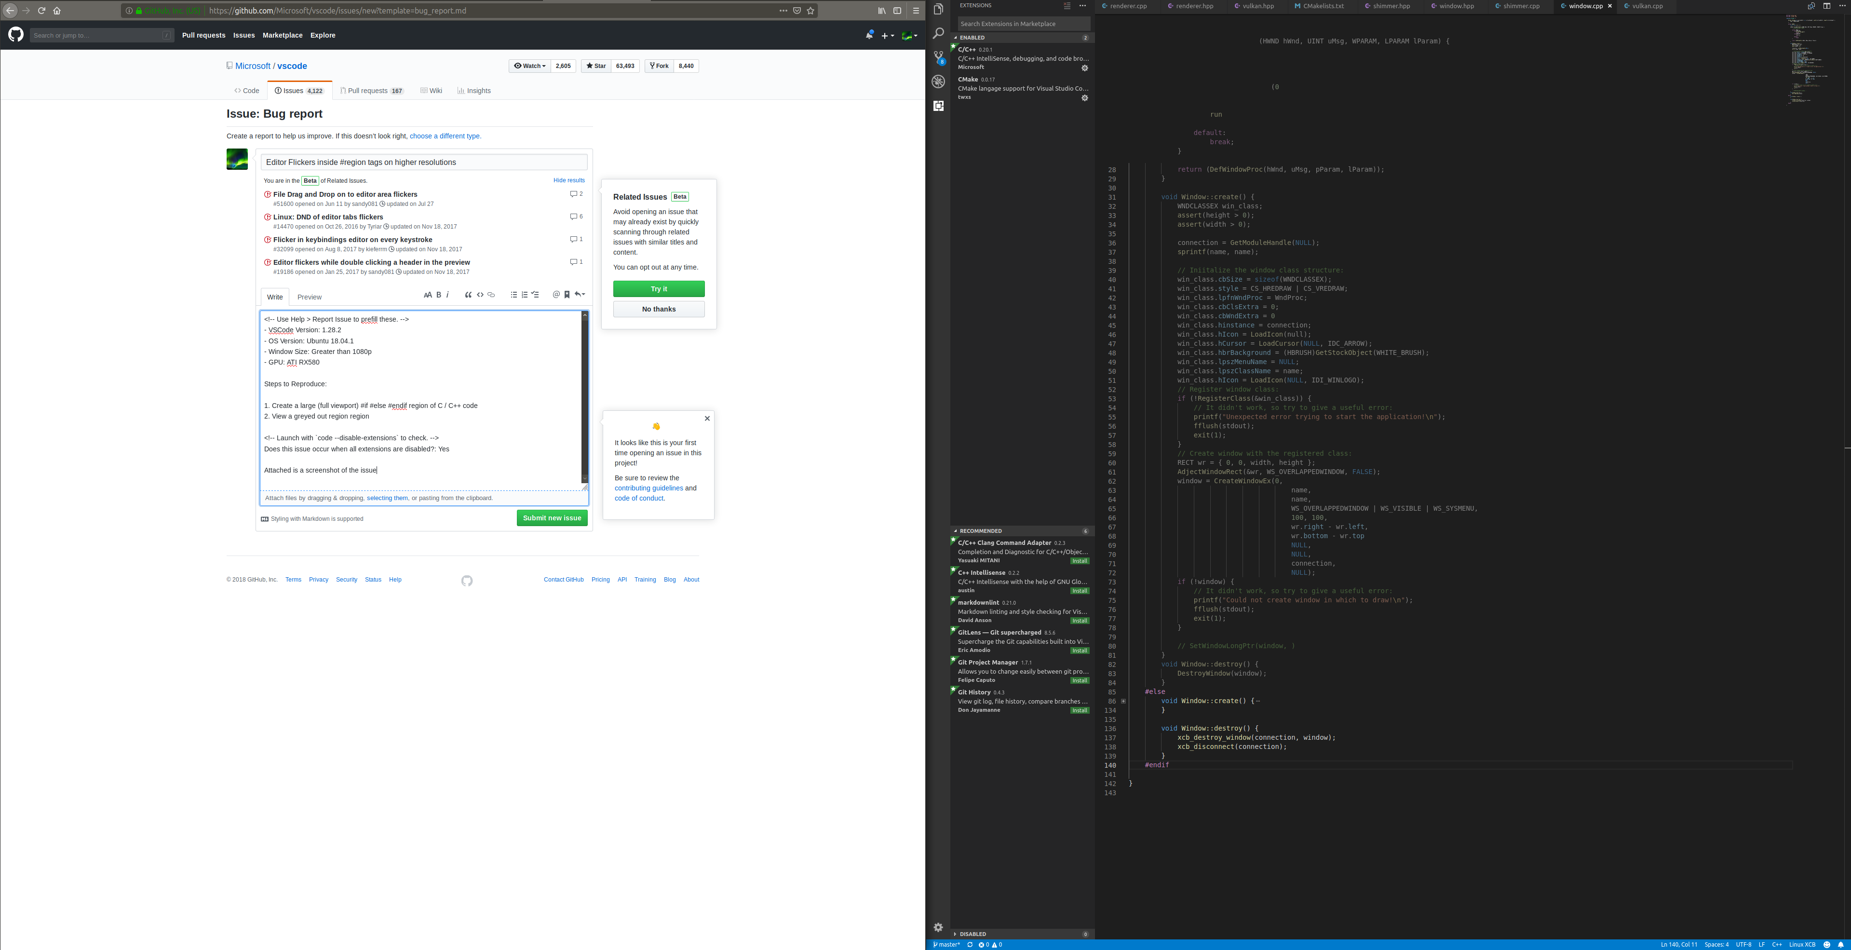Viewport: 1851px width, 950px height.
Task: Open the Pull requests tab of the repository
Action: tap(372, 91)
